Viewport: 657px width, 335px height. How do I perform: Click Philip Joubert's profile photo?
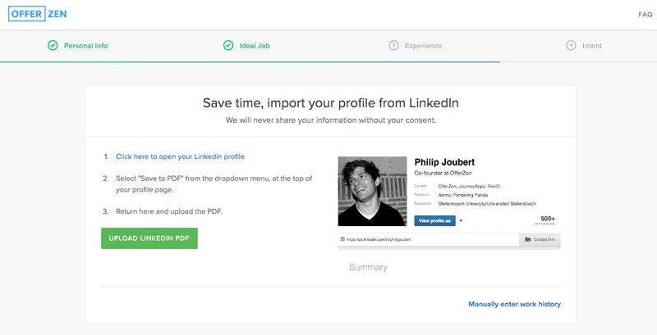372,191
